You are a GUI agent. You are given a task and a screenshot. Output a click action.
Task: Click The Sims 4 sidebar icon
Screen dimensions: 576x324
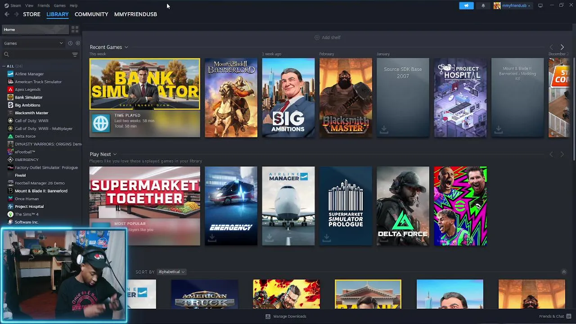[10, 214]
